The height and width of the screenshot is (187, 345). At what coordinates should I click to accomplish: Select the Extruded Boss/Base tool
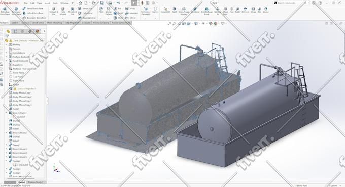pos(5,11)
